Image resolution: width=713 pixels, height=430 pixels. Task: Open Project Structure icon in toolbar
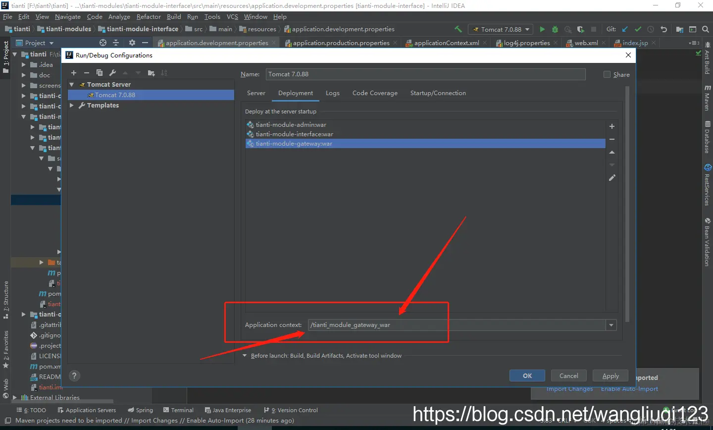[680, 29]
